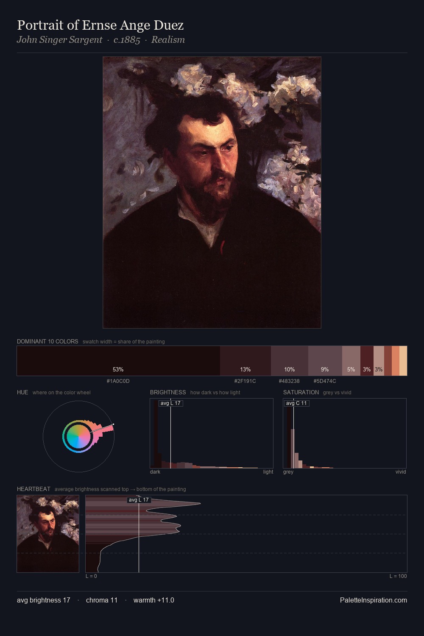Click the SATURATION section heading
Image resolution: width=424 pixels, height=636 pixels.
pos(301,392)
